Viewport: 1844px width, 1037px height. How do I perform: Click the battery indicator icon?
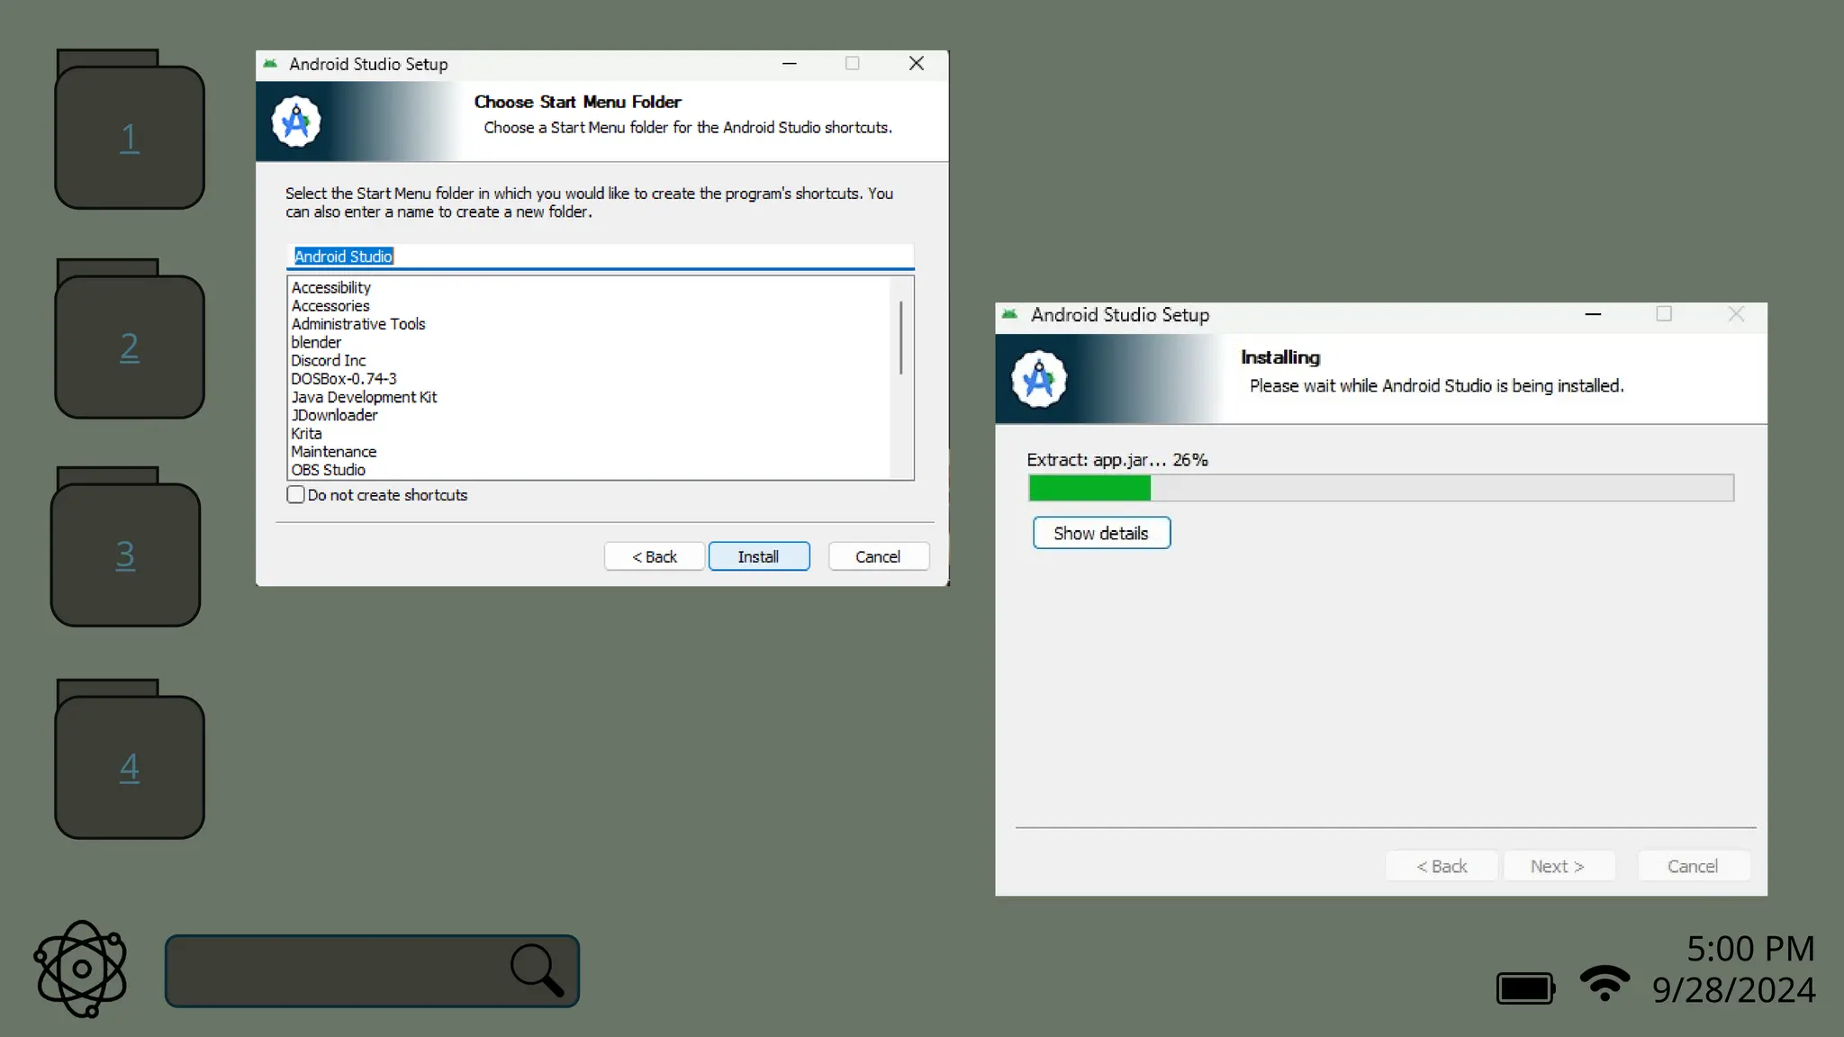point(1525,987)
